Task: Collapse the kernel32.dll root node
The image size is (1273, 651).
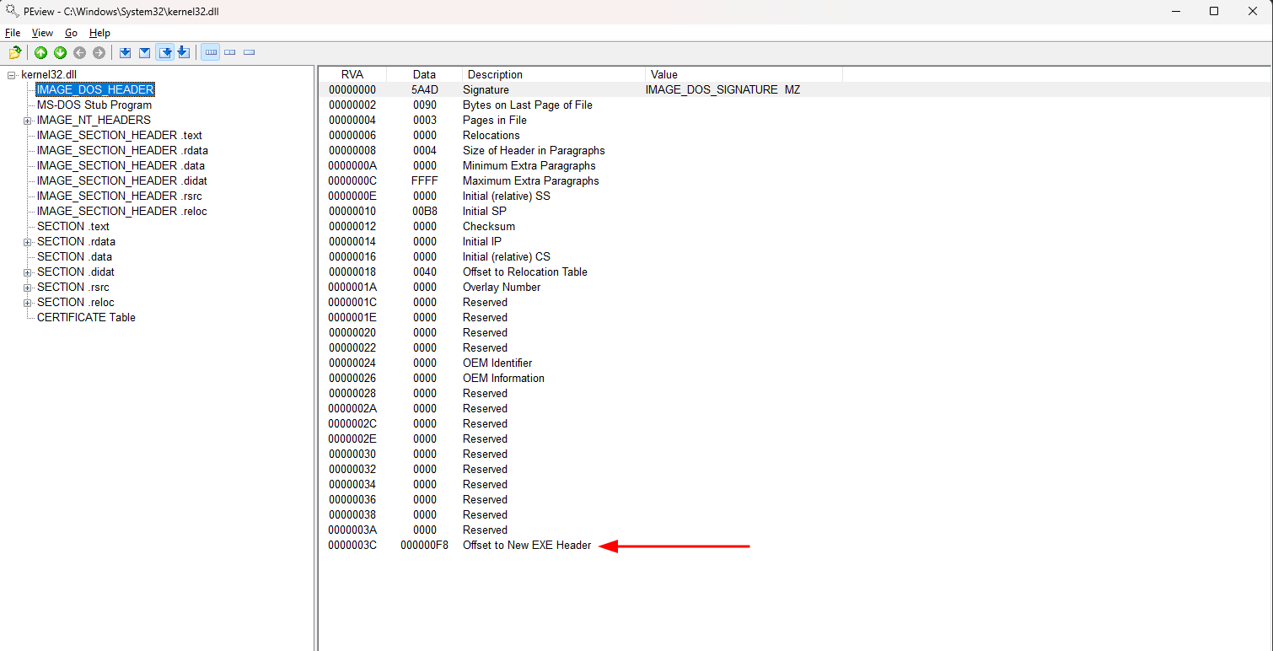Action: point(12,75)
